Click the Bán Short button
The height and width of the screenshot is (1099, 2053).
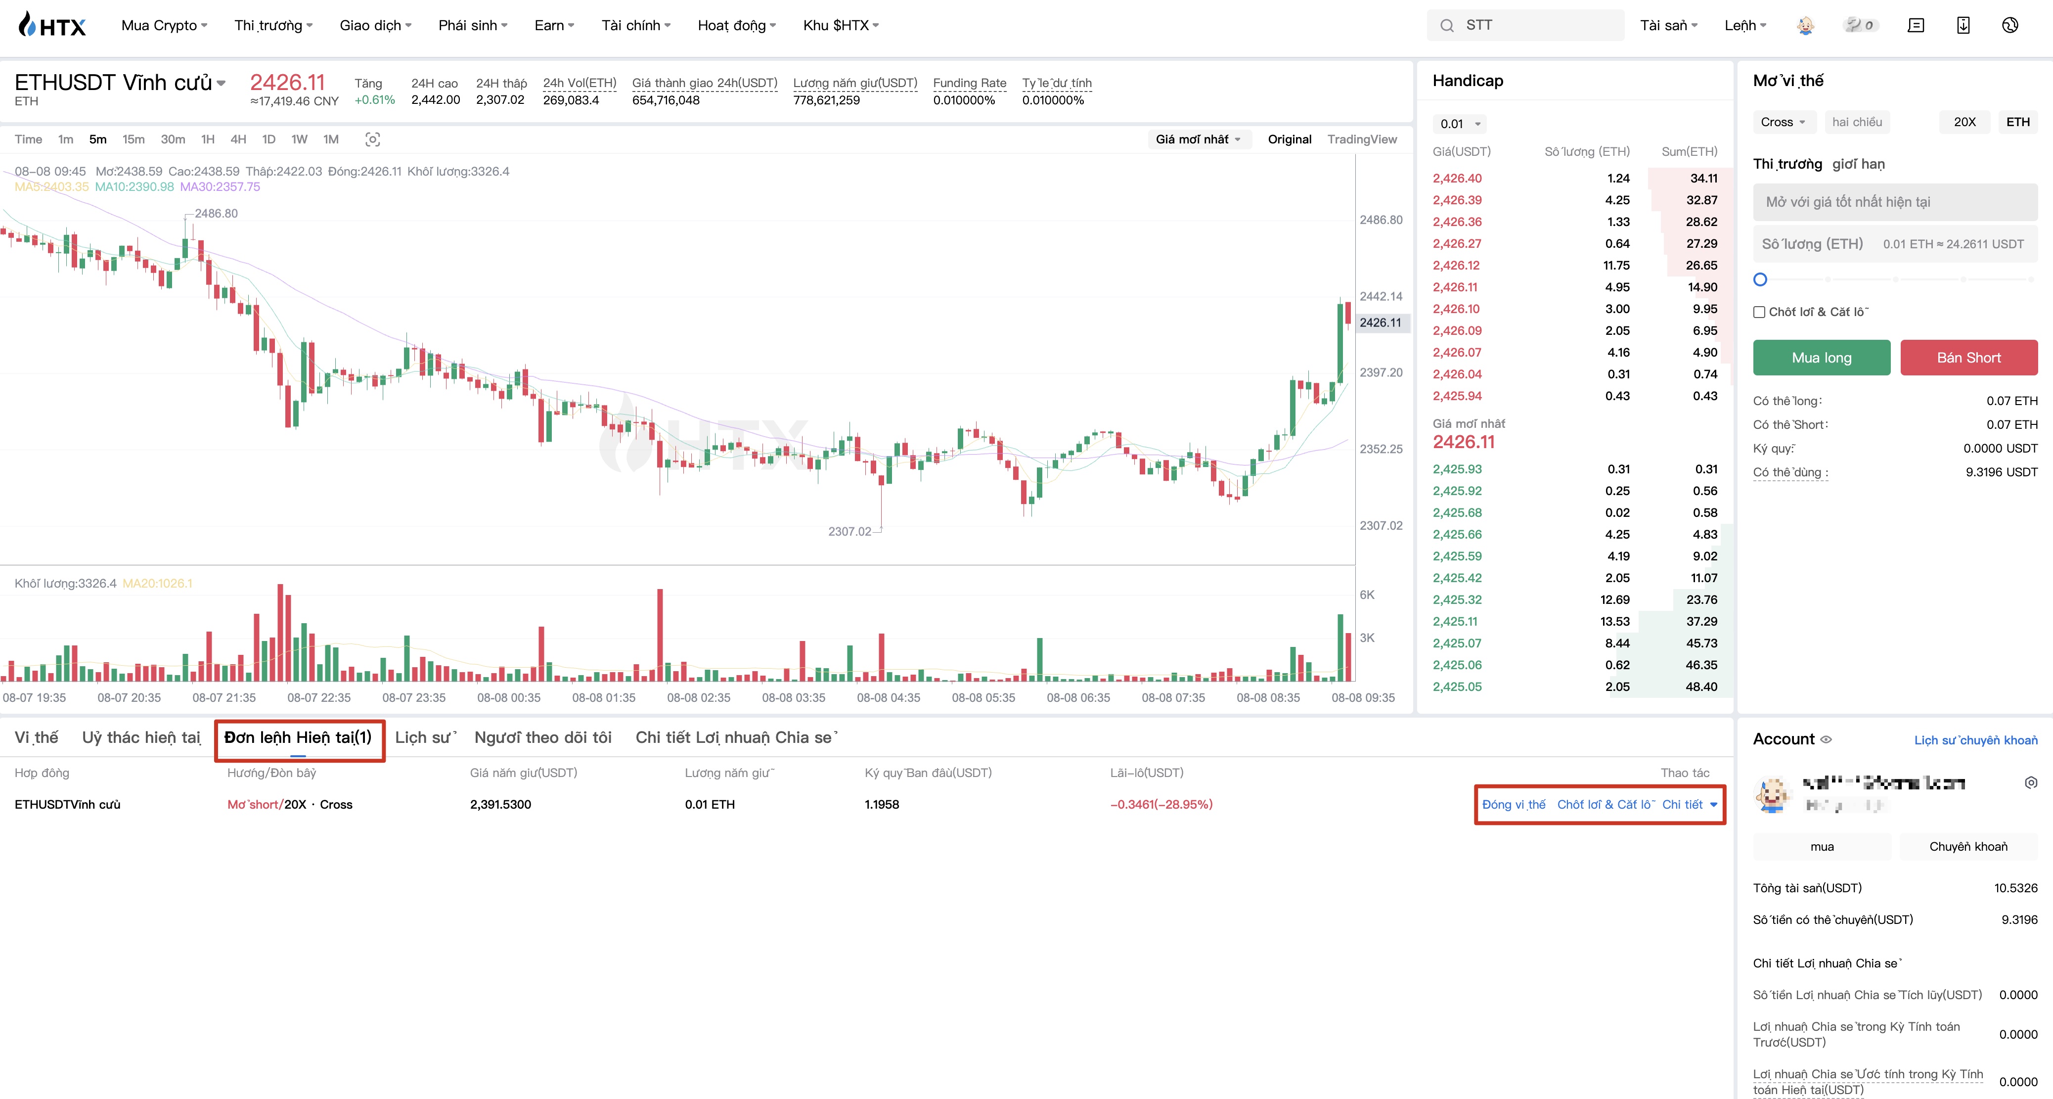(x=1969, y=358)
